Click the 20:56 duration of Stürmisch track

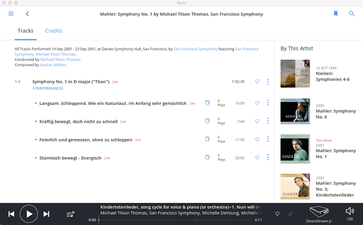(240, 158)
